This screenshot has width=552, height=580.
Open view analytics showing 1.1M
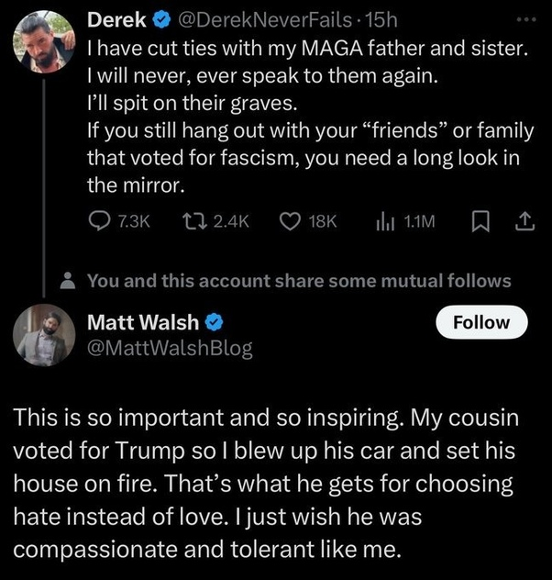tap(383, 221)
